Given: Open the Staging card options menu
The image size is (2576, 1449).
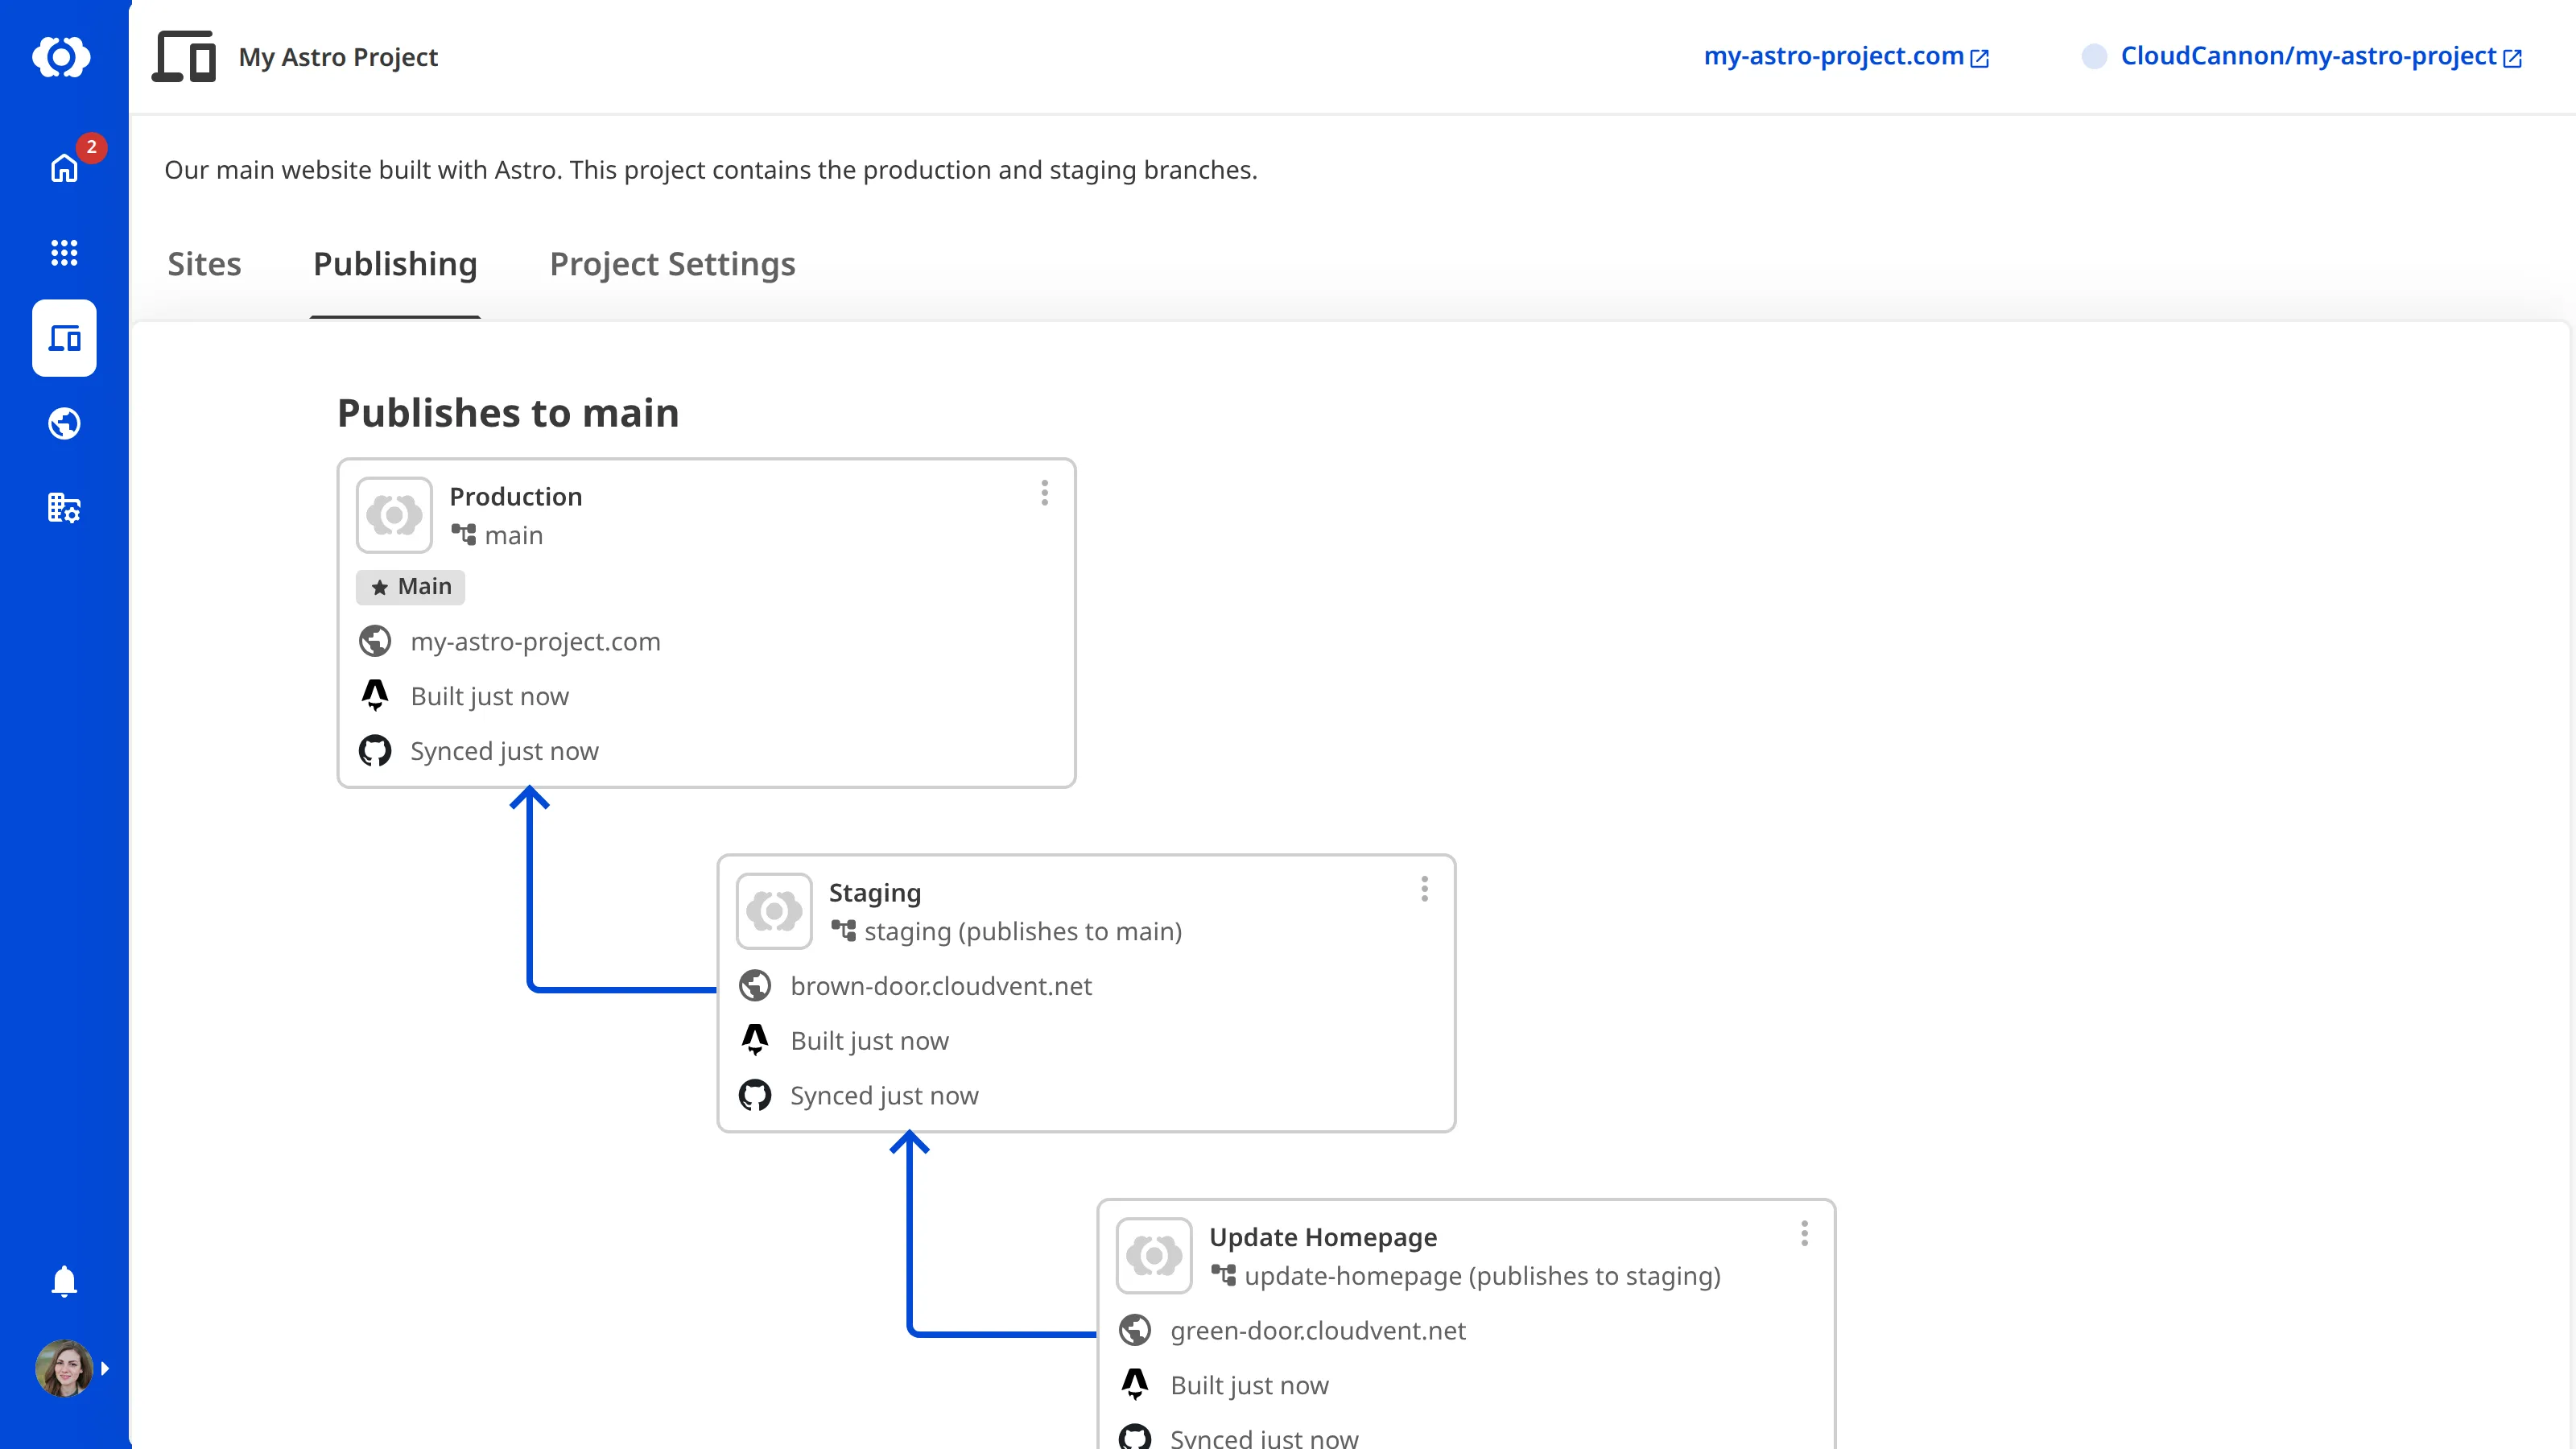Looking at the screenshot, I should point(1424,888).
